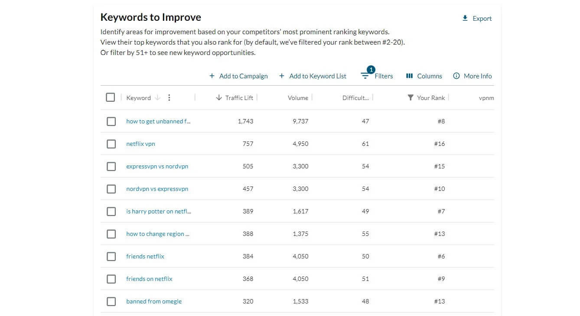Open 'how to get unbanned' keyword link

click(158, 121)
